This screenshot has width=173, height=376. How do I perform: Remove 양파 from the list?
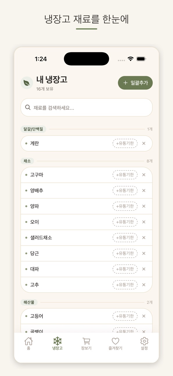click(144, 206)
